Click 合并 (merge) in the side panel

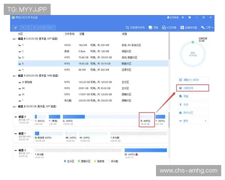pos(193,105)
